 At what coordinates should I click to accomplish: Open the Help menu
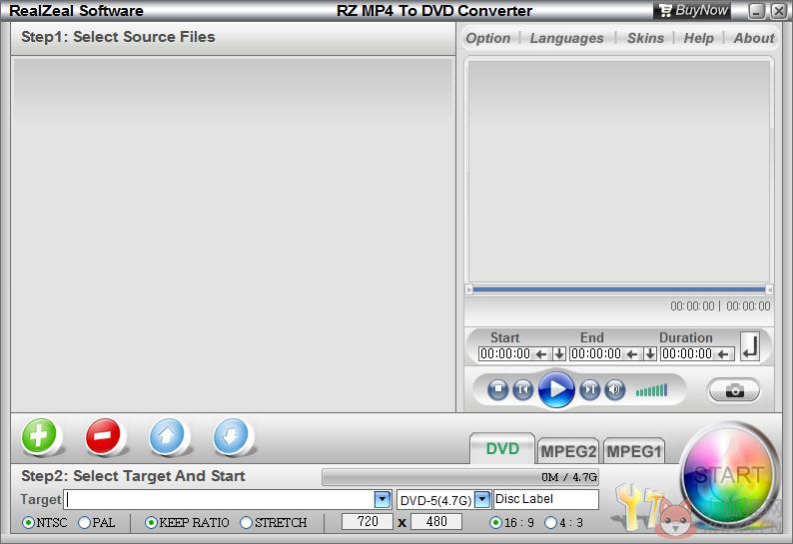[x=698, y=38]
